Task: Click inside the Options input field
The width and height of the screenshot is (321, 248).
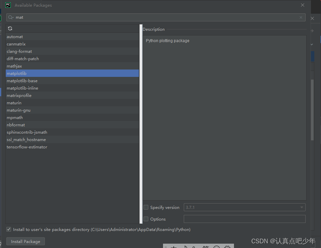Action: coord(244,219)
